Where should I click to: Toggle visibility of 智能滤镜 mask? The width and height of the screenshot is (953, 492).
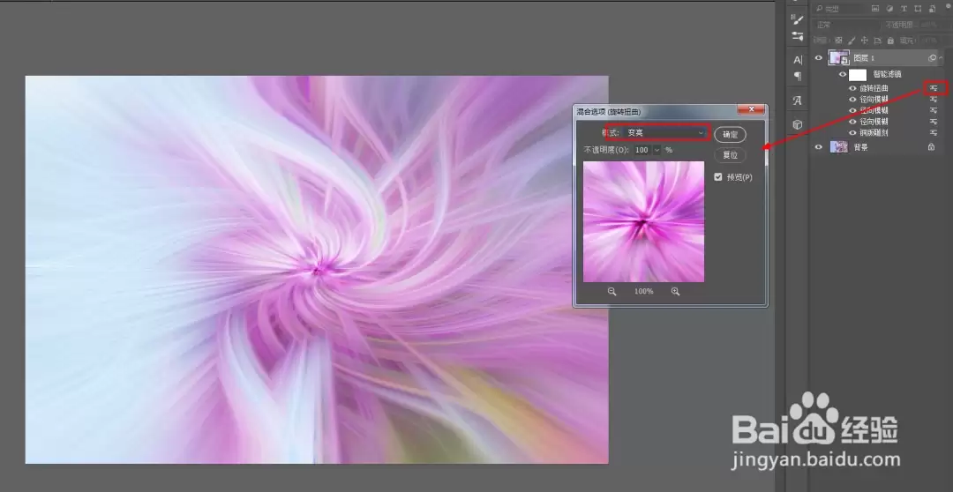coord(843,75)
